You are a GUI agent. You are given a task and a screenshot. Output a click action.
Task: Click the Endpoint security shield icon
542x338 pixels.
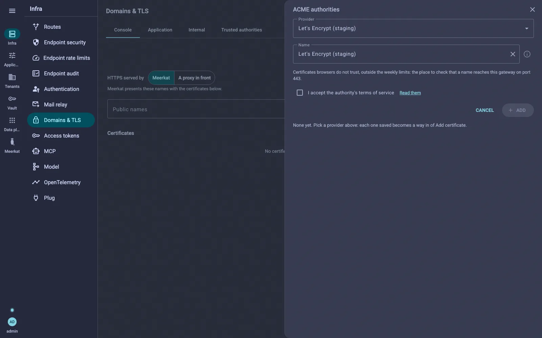36,42
